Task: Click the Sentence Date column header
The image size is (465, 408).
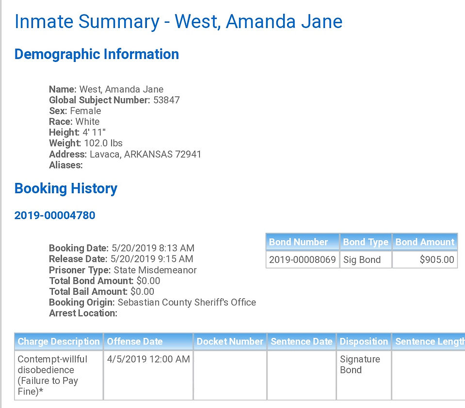Action: (302, 341)
